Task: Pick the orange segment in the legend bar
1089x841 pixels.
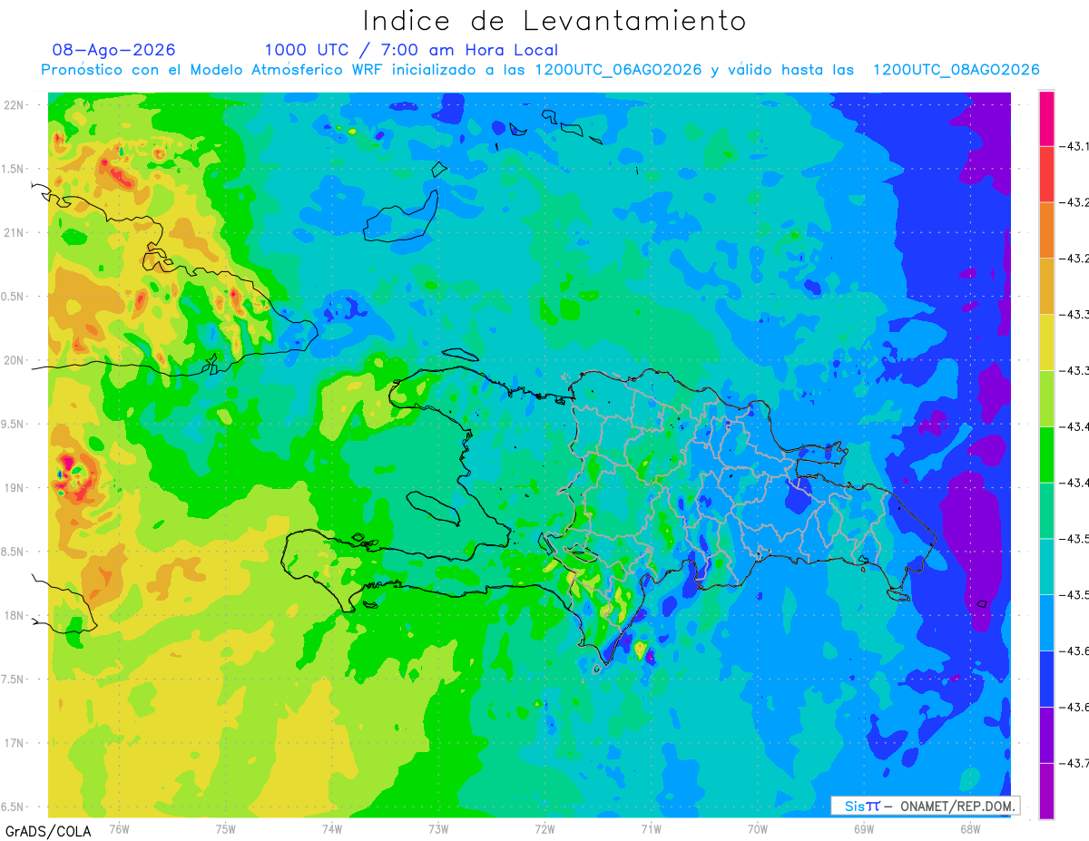Action: 1046,230
